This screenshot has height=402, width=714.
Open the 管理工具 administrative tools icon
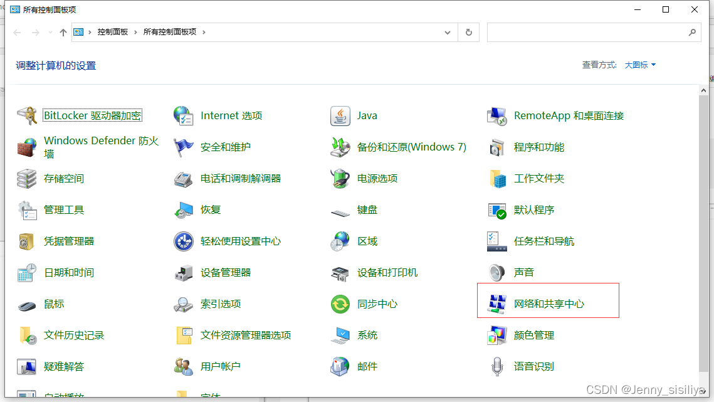[x=27, y=210]
